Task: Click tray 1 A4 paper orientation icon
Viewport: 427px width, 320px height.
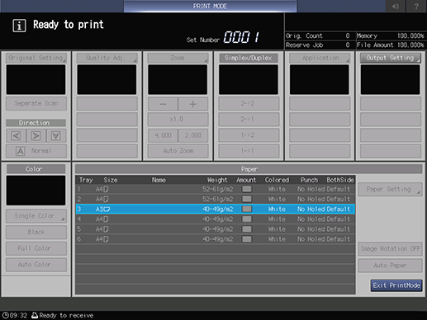Action: point(106,189)
